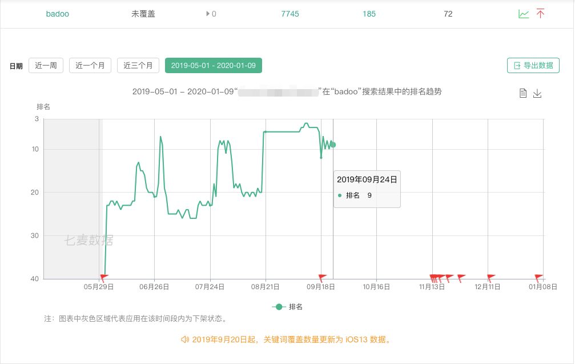
Task: Click the chart download icon
Action: (x=537, y=93)
